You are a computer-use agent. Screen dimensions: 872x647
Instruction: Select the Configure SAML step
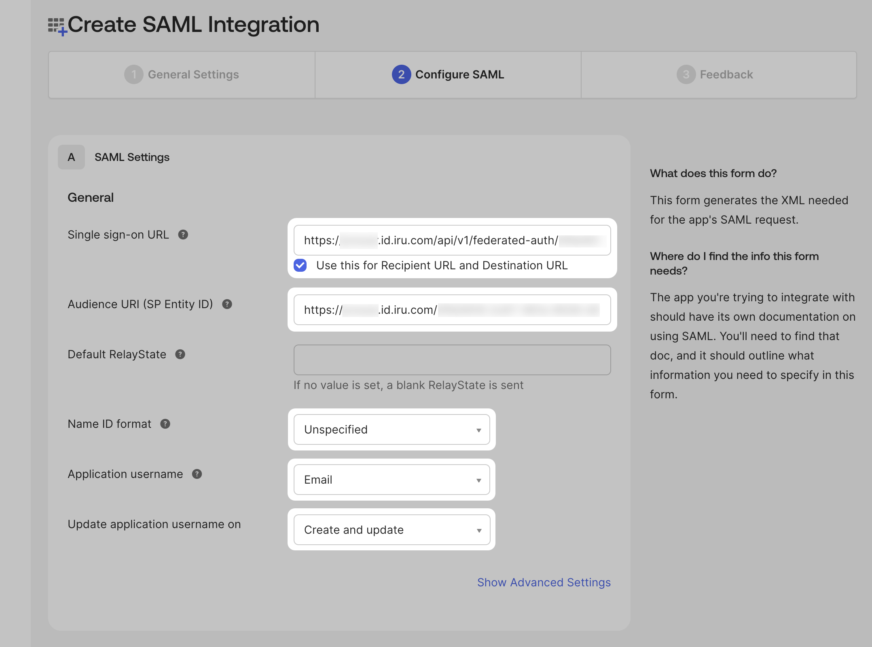(x=448, y=74)
